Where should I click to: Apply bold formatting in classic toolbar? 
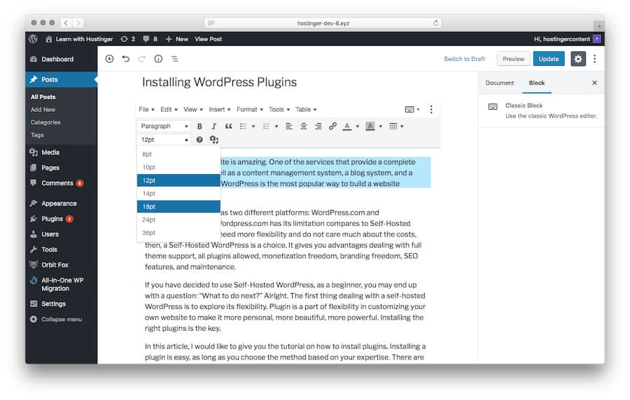199,127
